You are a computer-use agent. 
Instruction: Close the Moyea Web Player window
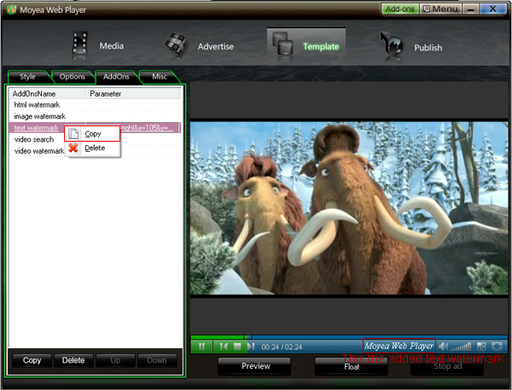pyautogui.click(x=492, y=9)
